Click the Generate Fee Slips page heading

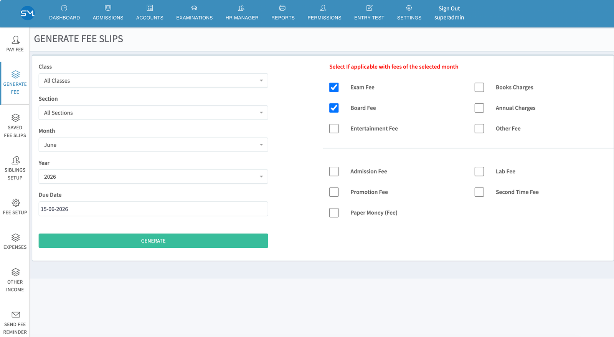tap(79, 39)
